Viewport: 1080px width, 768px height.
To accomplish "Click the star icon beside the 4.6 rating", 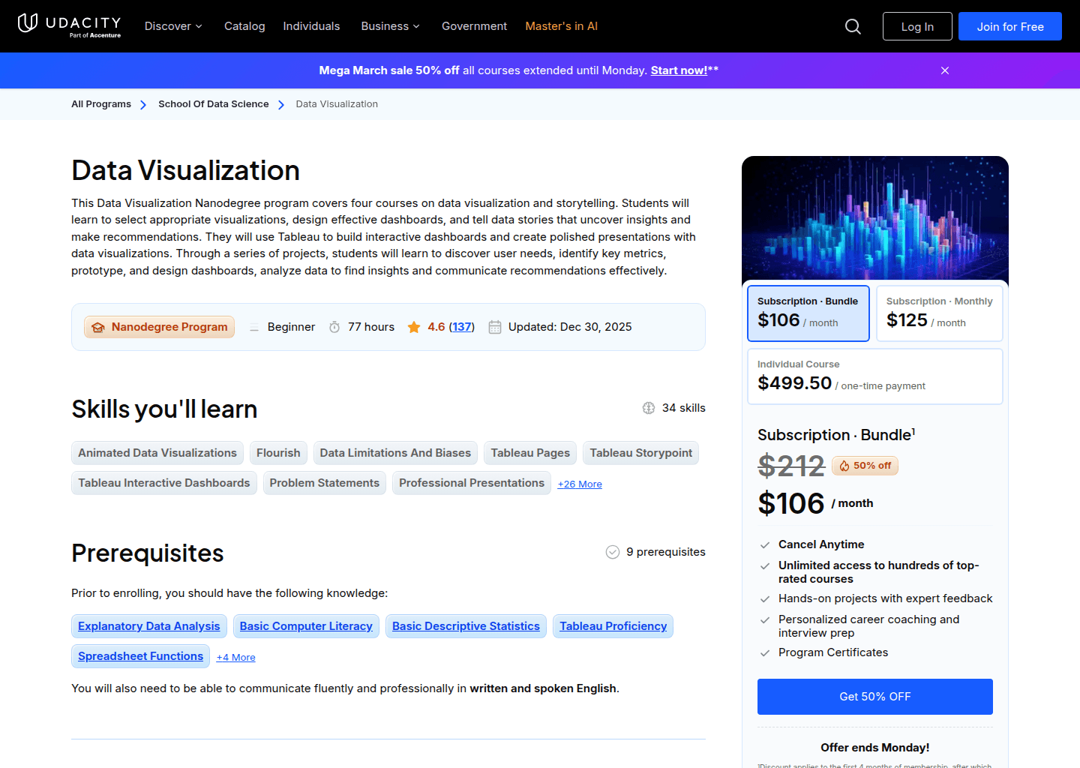I will [x=414, y=326].
